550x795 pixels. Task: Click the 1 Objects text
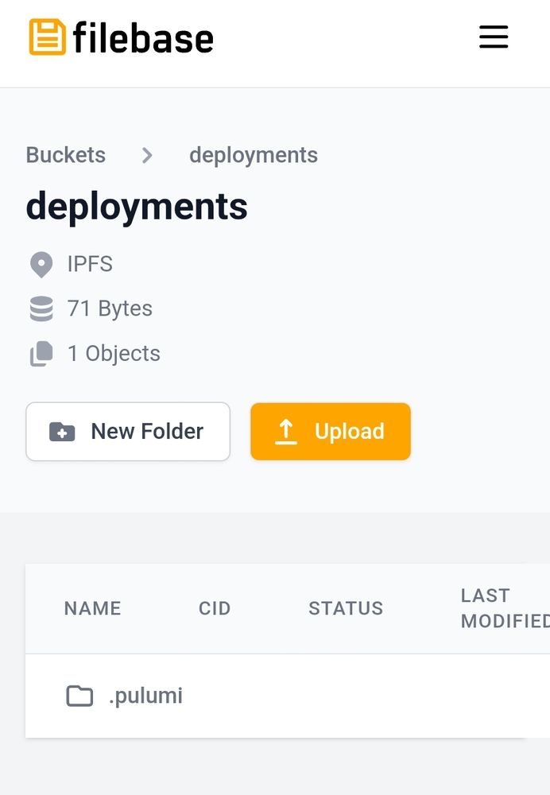114,354
